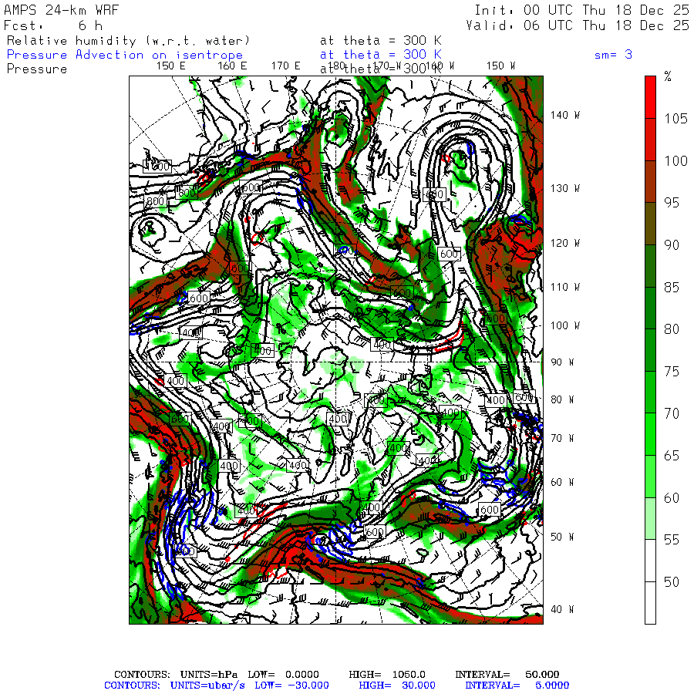This screenshot has width=694, height=694.
Task: Click the '65' colorbar tick label
Action: [x=672, y=456]
